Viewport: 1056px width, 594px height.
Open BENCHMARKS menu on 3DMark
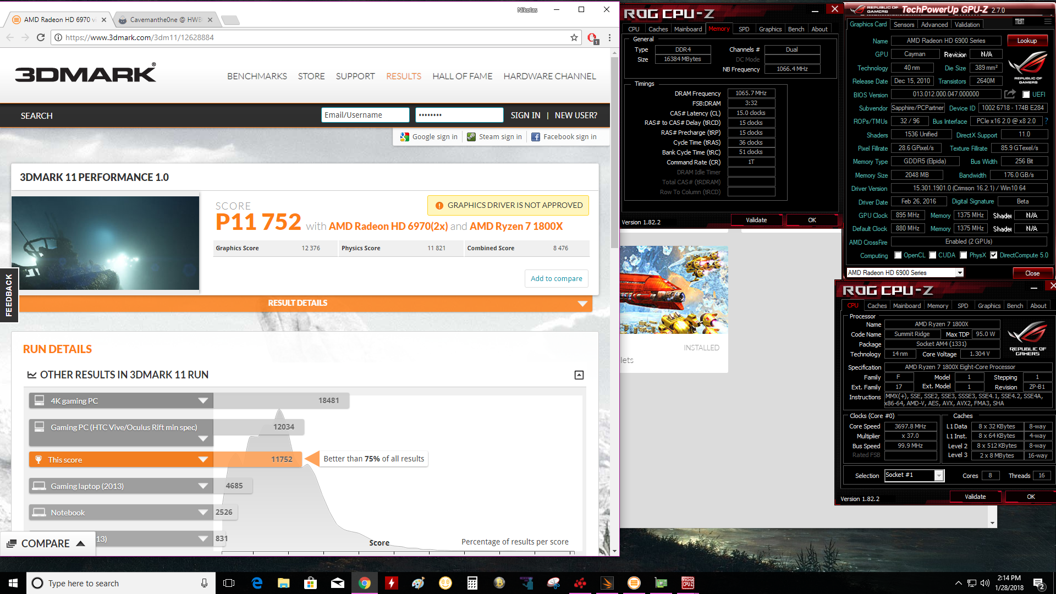click(x=257, y=76)
